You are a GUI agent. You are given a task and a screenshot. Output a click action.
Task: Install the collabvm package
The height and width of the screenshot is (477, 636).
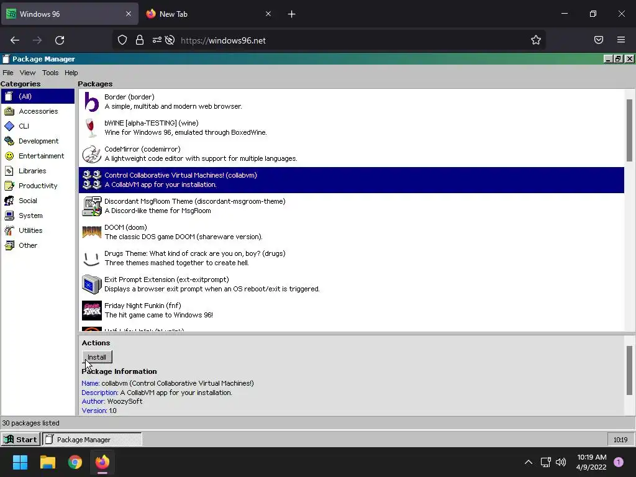(x=97, y=357)
